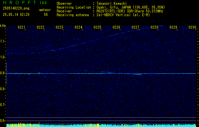
Task: Click the 0224 time marker
Action: [x=78, y=27]
